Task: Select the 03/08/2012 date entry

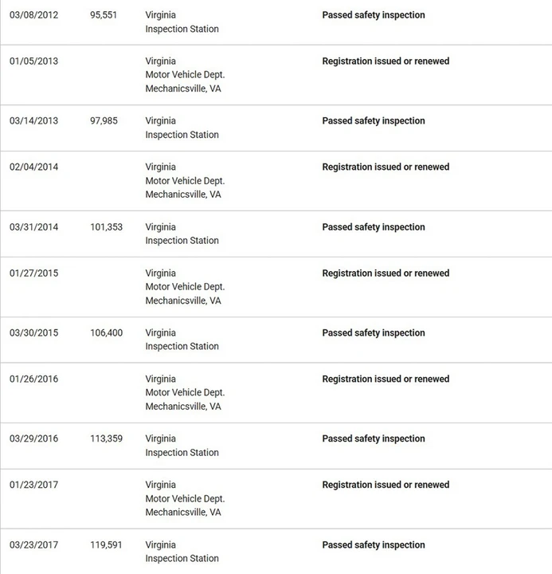Action: pos(33,15)
